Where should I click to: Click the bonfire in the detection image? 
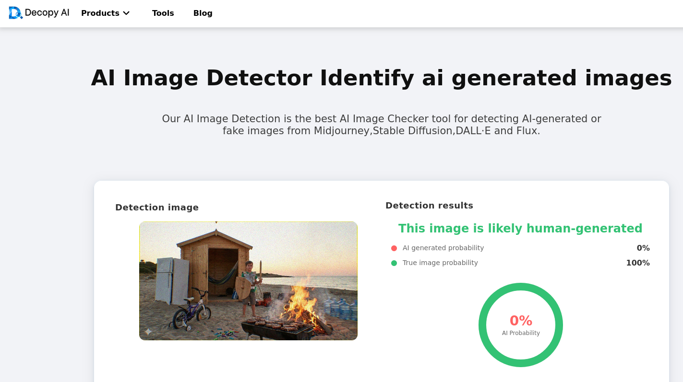[300, 302]
